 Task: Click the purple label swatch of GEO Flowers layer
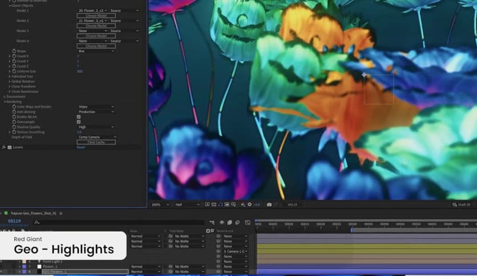pos(24,271)
